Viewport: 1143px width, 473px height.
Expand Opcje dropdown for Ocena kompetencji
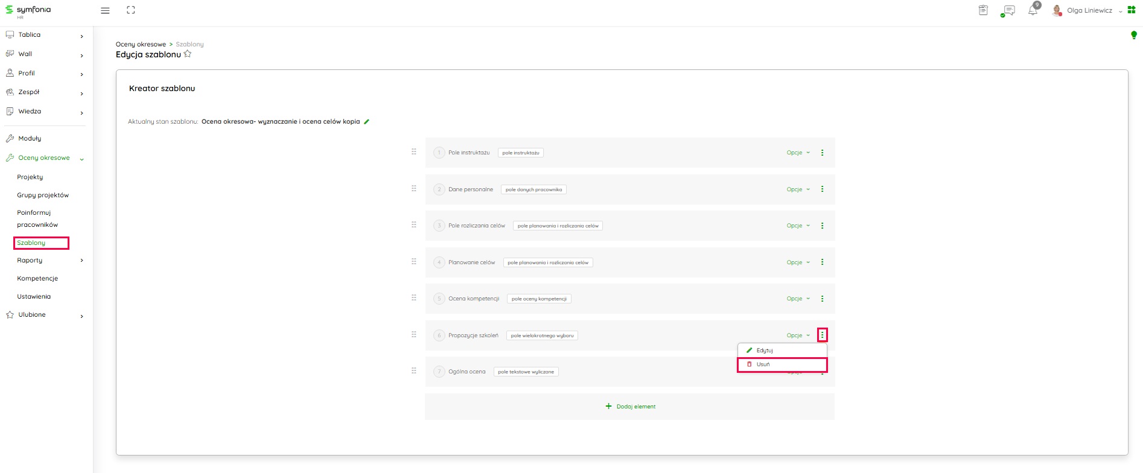[x=798, y=299]
